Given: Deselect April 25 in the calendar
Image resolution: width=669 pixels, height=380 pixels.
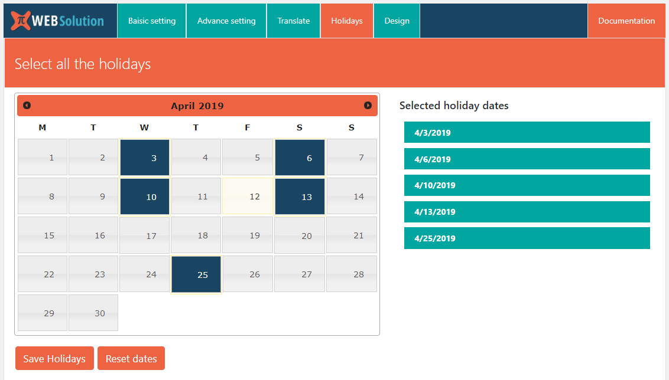Looking at the screenshot, I should [x=196, y=274].
